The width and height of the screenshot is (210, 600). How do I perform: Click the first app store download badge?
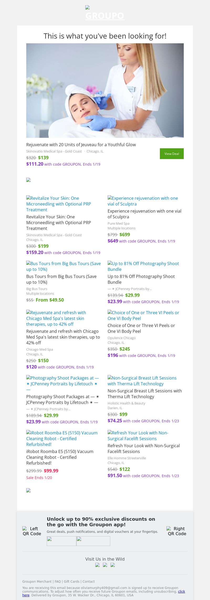click(61, 541)
